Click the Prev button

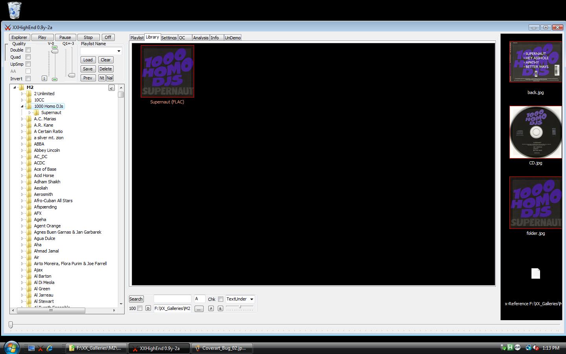88,78
